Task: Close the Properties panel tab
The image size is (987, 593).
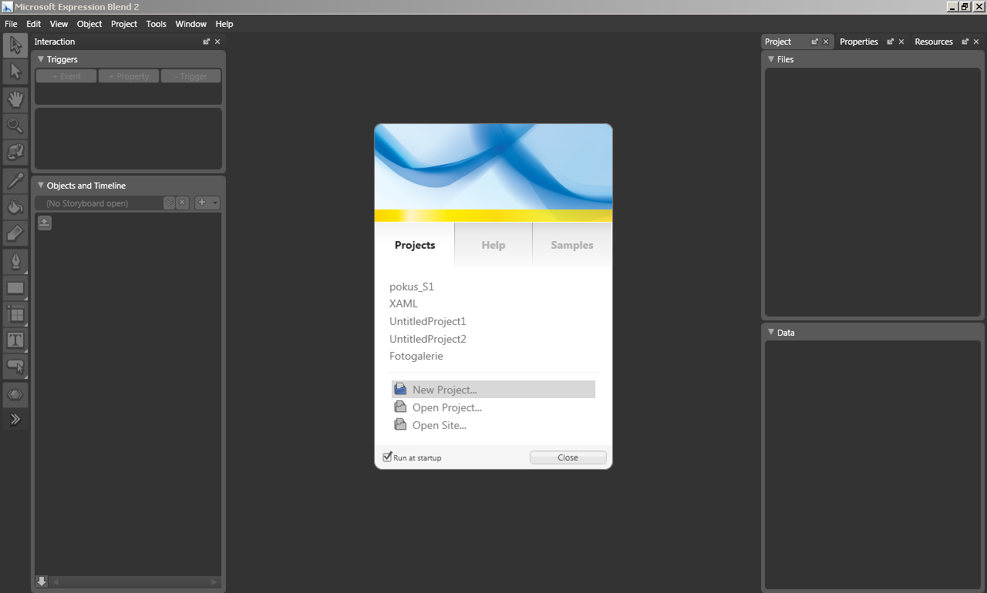Action: click(901, 42)
